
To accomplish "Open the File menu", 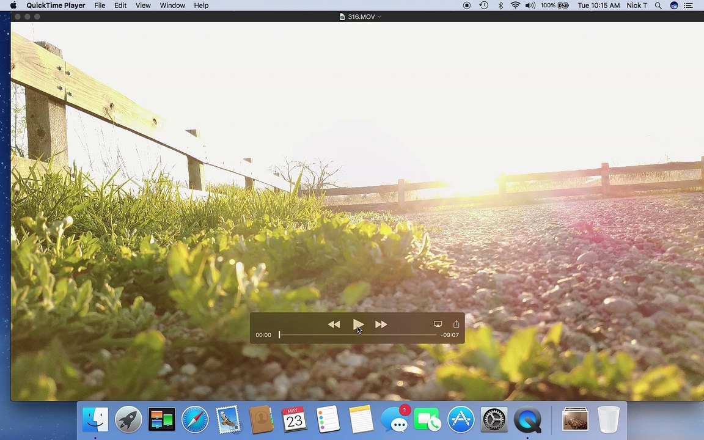I will click(x=100, y=5).
